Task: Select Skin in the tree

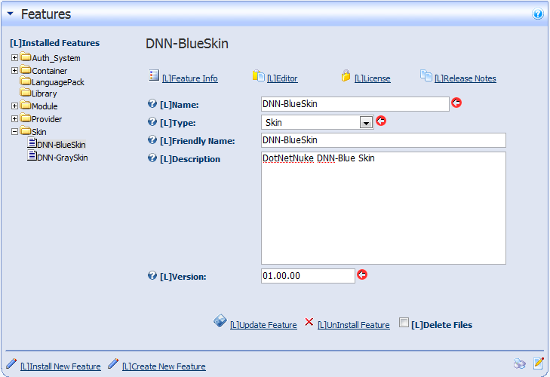Action: tap(39, 132)
